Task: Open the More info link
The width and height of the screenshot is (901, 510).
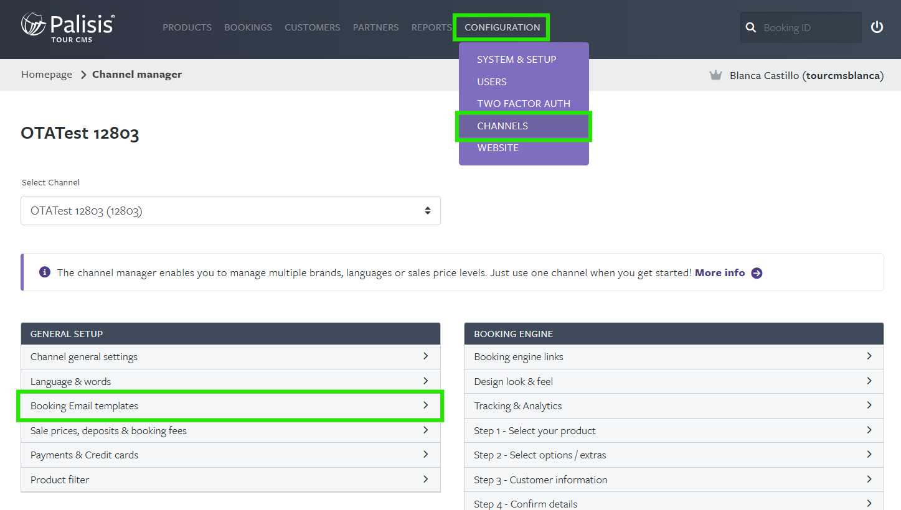Action: coord(720,273)
